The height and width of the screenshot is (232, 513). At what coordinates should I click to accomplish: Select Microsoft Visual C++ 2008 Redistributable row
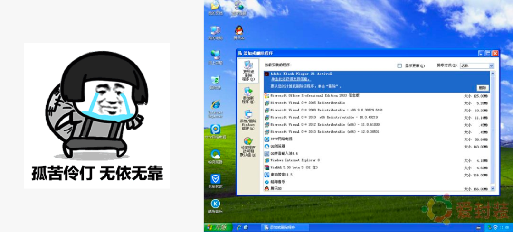(377, 110)
